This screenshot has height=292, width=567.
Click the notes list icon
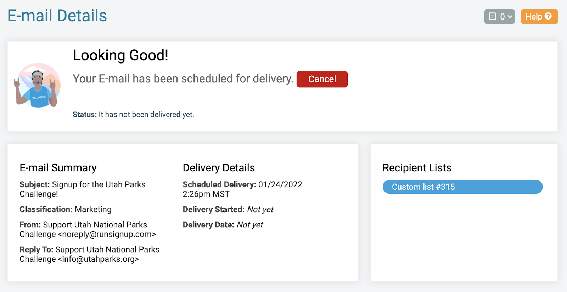(492, 16)
